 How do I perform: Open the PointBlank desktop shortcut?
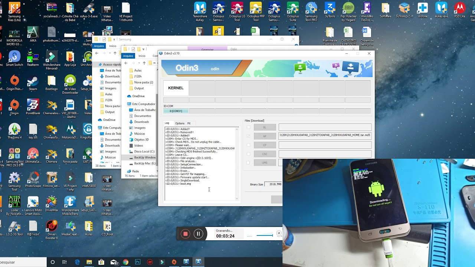pos(33,107)
